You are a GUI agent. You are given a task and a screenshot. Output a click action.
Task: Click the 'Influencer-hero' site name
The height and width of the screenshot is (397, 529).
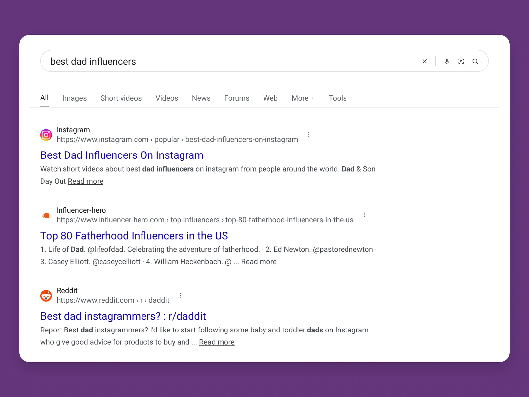click(81, 210)
